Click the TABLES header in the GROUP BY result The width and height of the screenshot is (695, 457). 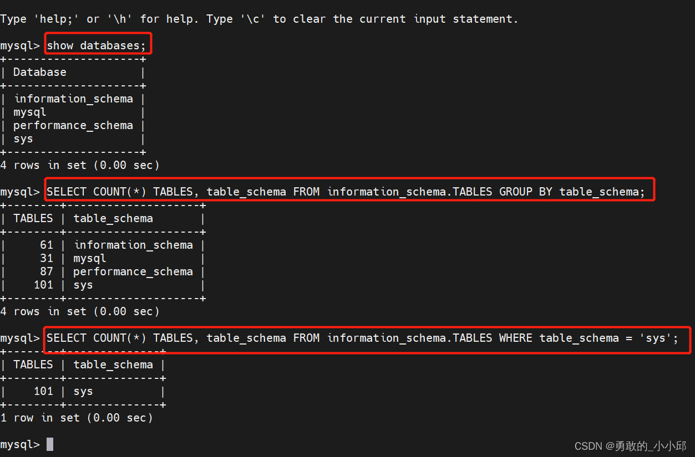tap(33, 218)
